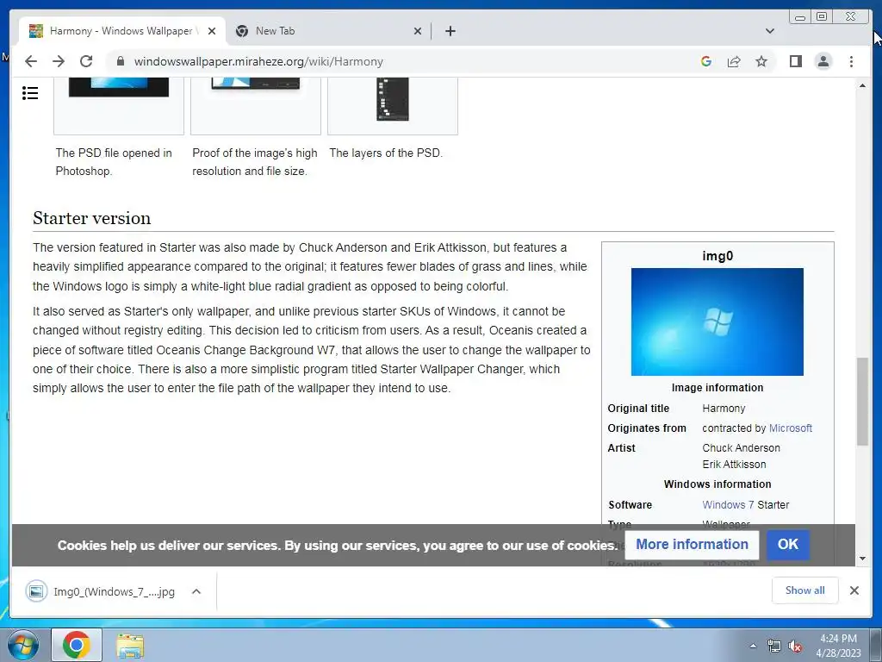882x662 pixels.
Task: Open Chrome side panel
Action: coord(795,61)
